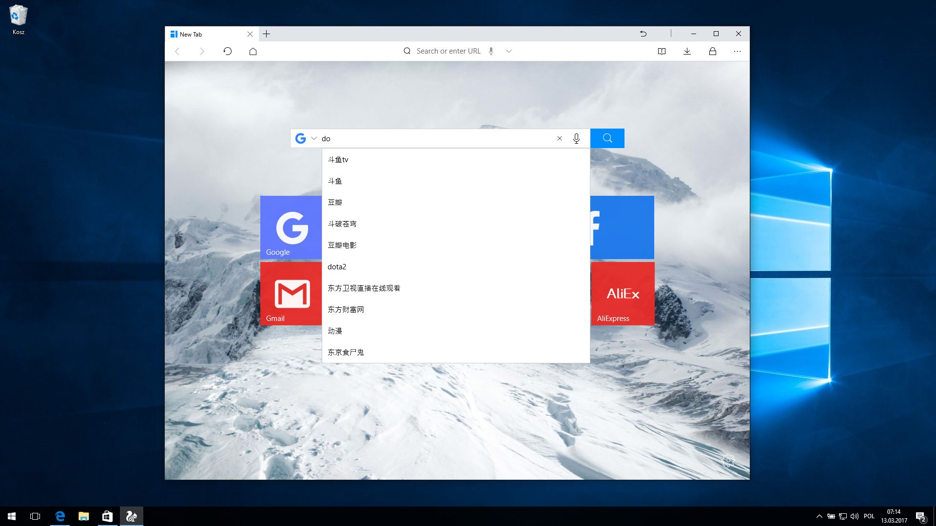The height and width of the screenshot is (526, 936).
Task: Open a new tab with plus button
Action: pyautogui.click(x=266, y=34)
